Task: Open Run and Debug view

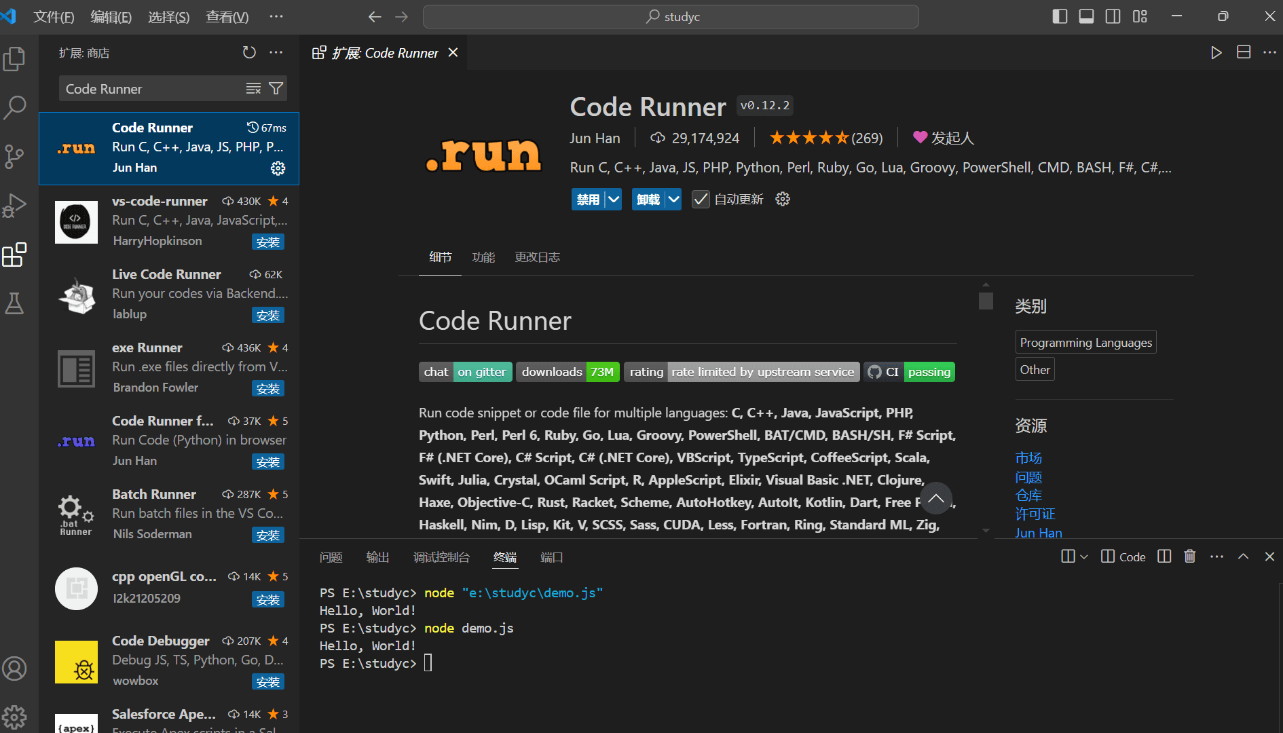Action: tap(14, 205)
